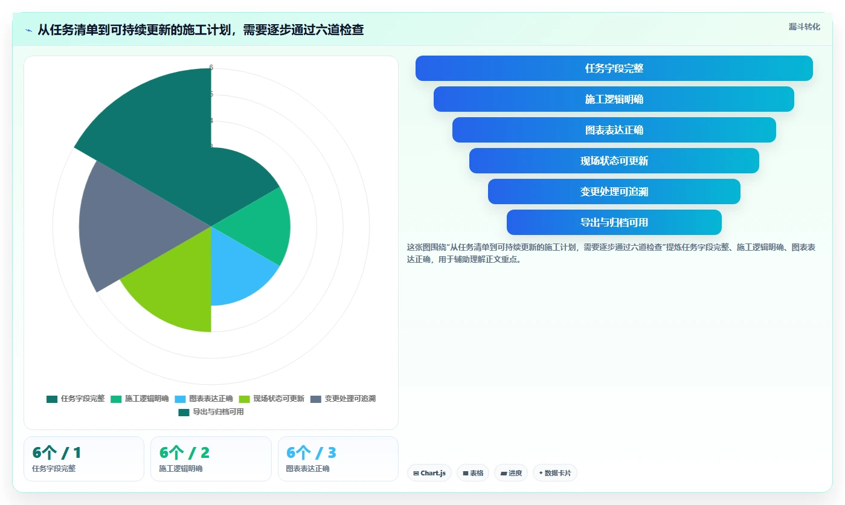Toggle 导出与归档可用 legend entry

click(211, 412)
